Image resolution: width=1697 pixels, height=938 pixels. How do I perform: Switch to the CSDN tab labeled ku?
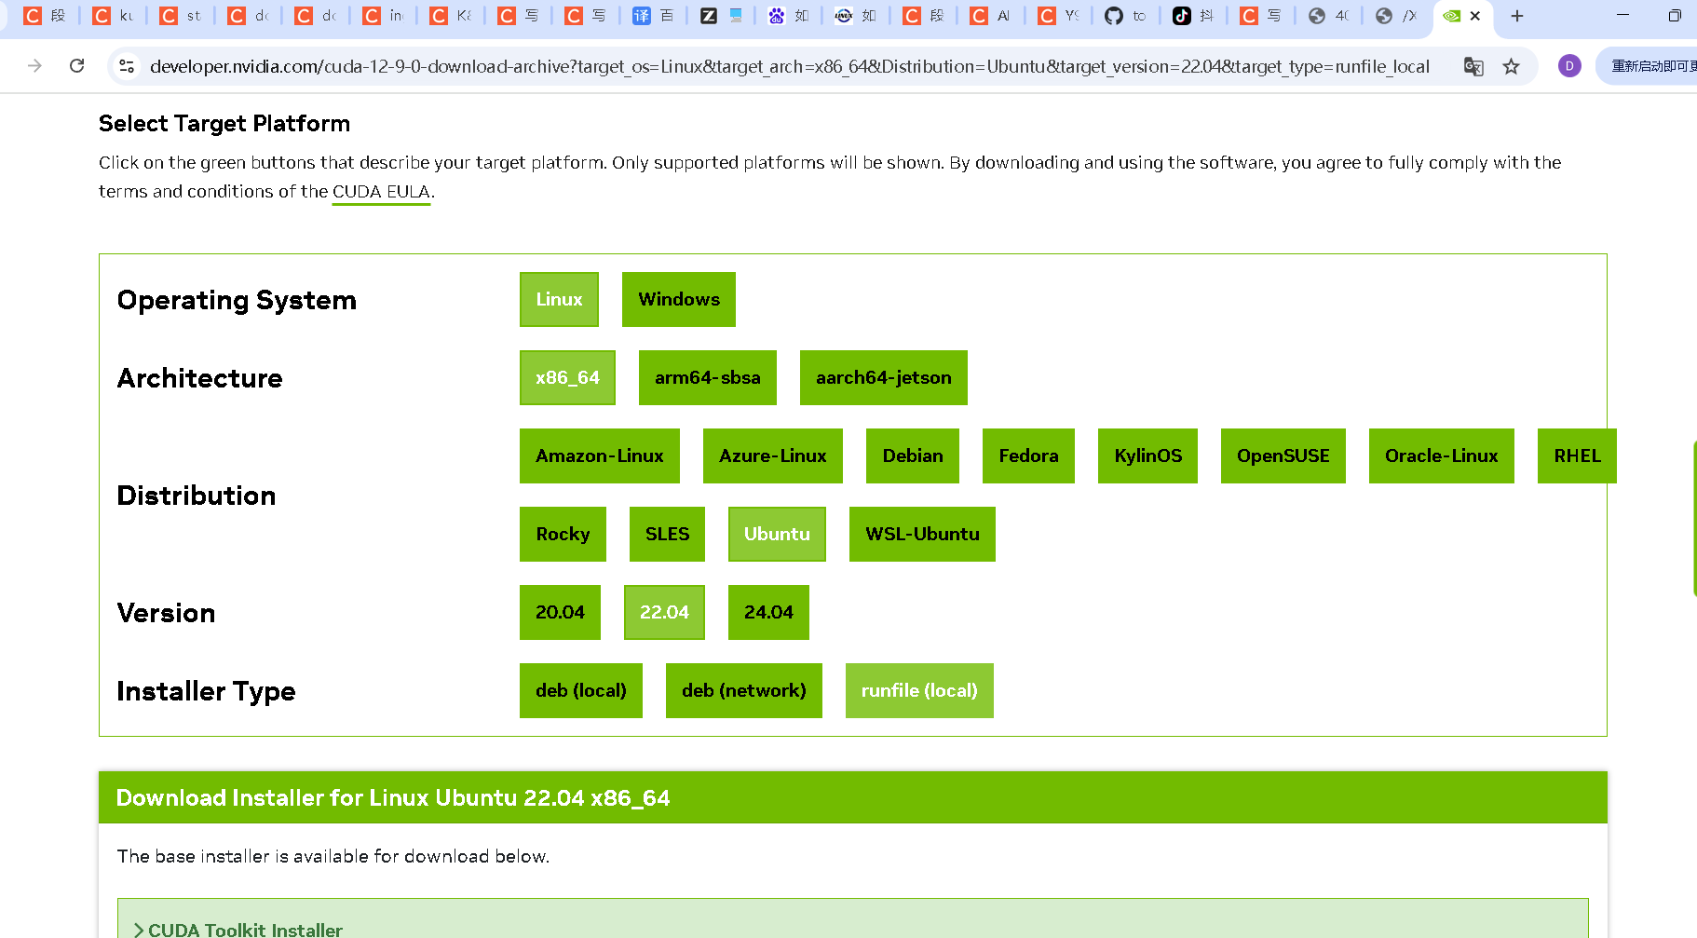(x=113, y=16)
